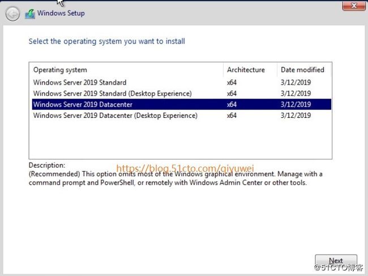This screenshot has height=276, width=368.
Task: Click the Windows Setup title text
Action: pyautogui.click(x=62, y=13)
